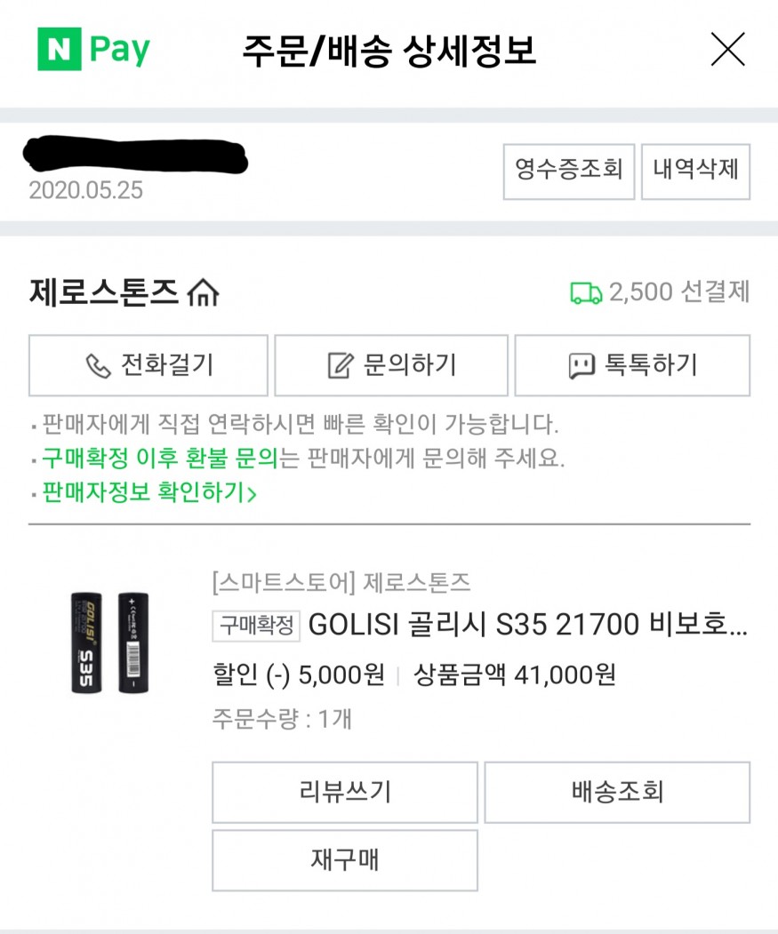
Task: Tap the chat bubble icon in 톡톡하기
Action: click(x=581, y=365)
